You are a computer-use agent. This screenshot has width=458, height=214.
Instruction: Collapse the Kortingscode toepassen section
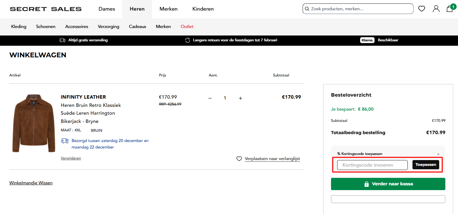438,154
